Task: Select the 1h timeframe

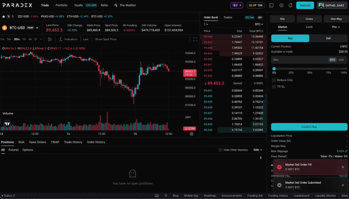Action: pyautogui.click(x=24, y=39)
